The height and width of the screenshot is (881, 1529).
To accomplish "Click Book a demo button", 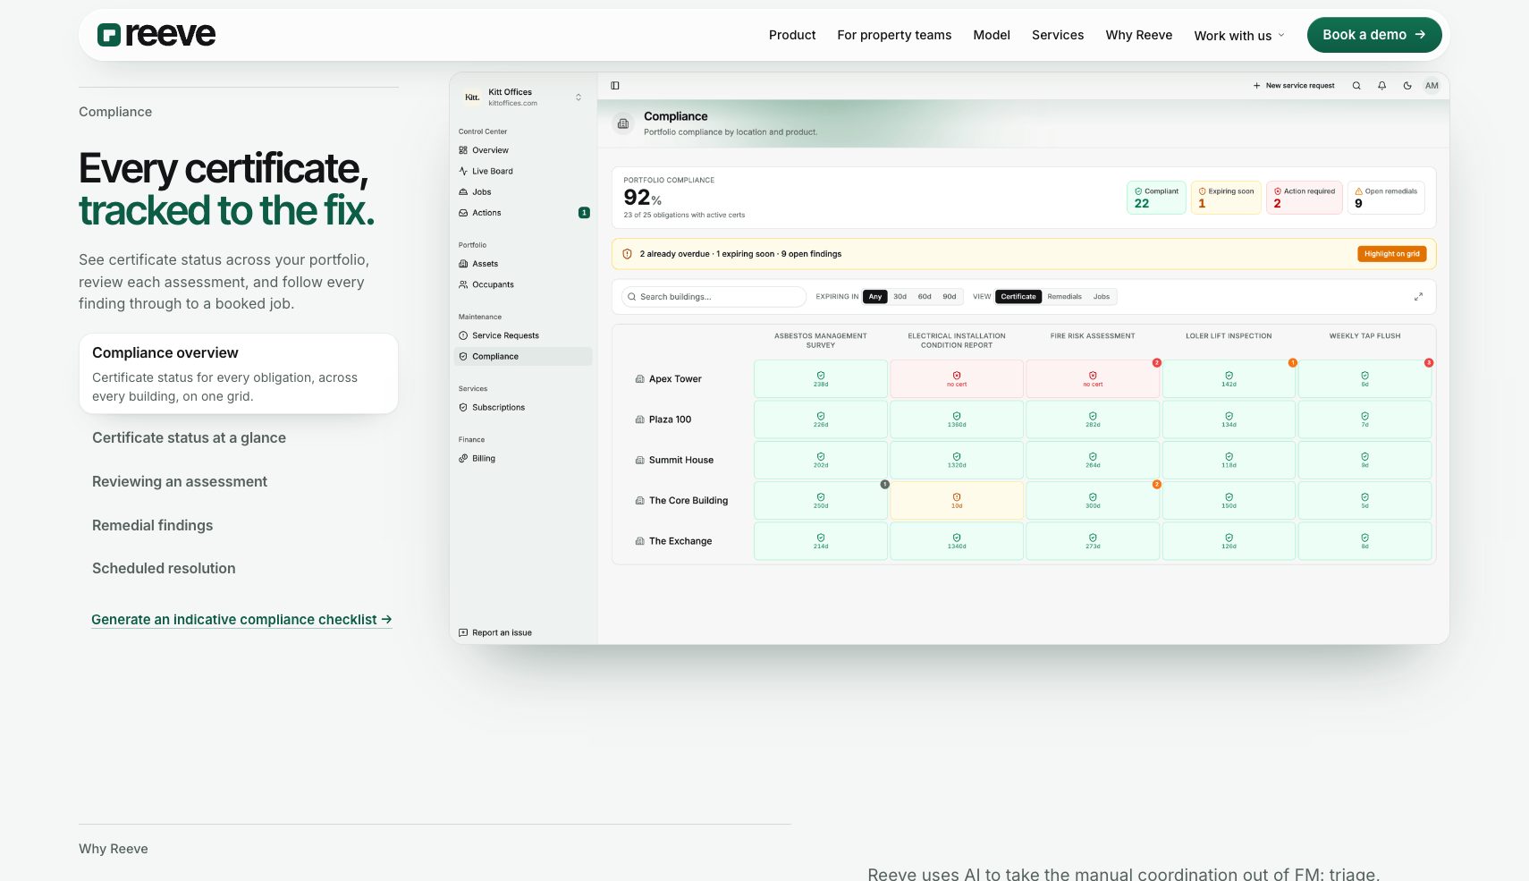I will point(1374,35).
